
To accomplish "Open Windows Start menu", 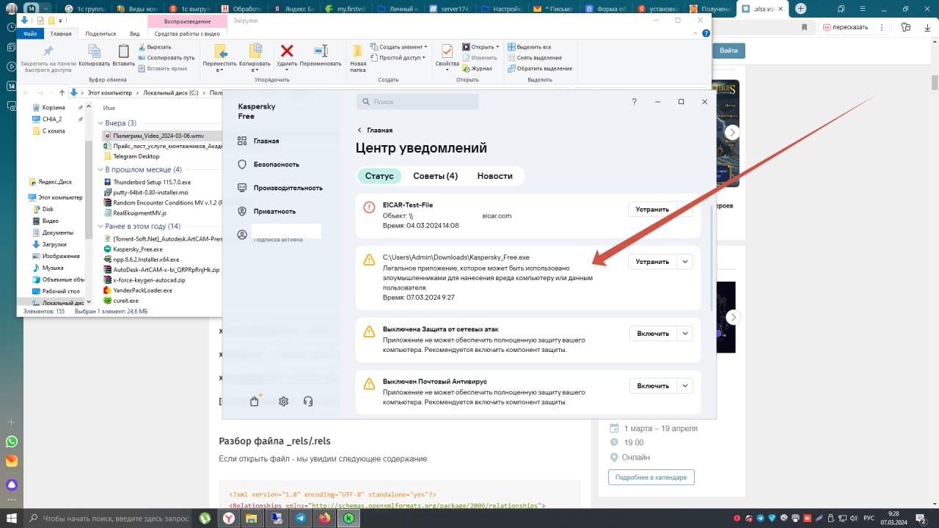I will 12,518.
